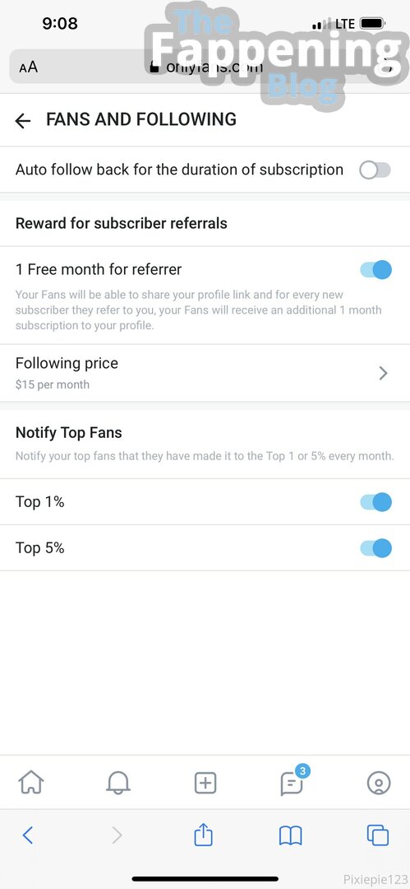Open the profile account icon
This screenshot has width=410, height=889.
[x=379, y=783]
